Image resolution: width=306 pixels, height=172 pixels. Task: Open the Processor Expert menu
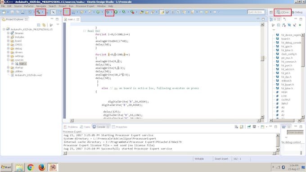(85, 6)
